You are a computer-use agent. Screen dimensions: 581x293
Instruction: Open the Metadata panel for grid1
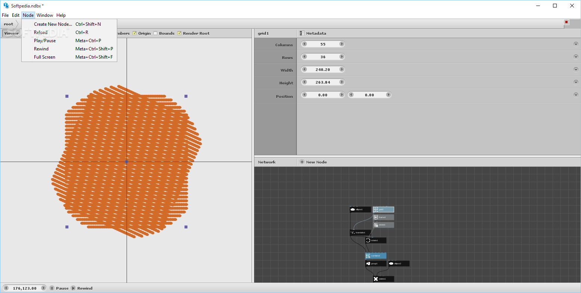(x=313, y=33)
